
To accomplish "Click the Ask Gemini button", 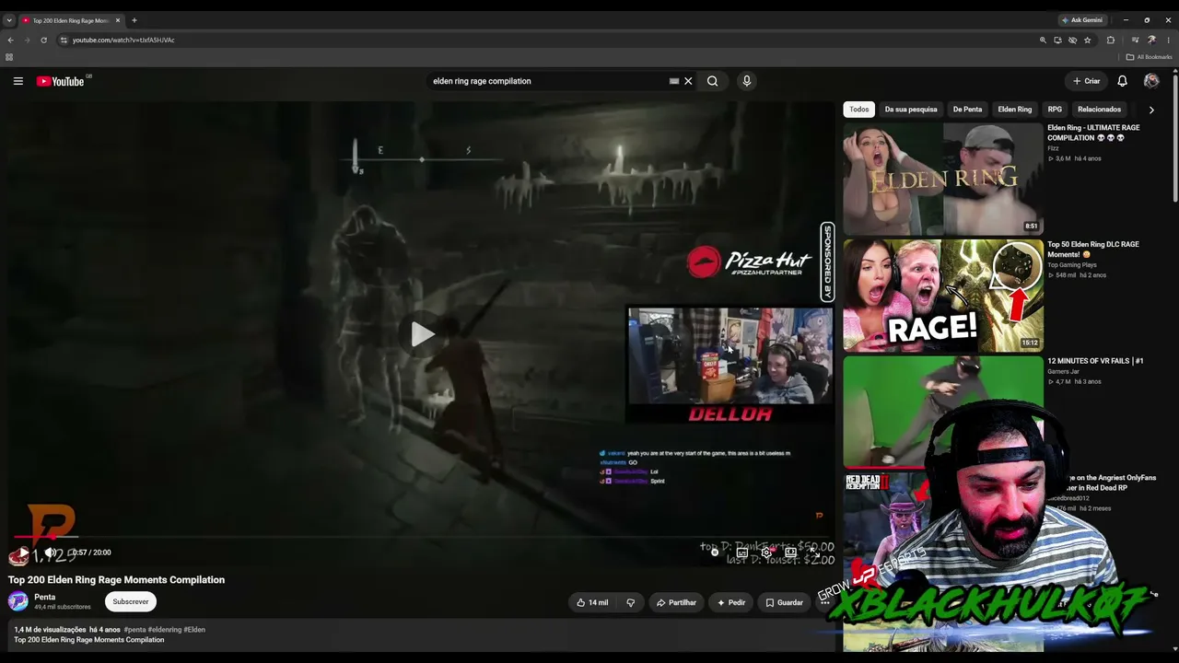I will pos(1082,20).
